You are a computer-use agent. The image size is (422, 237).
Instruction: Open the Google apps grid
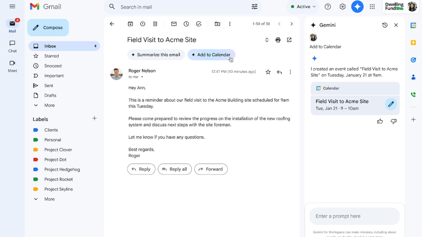click(372, 7)
